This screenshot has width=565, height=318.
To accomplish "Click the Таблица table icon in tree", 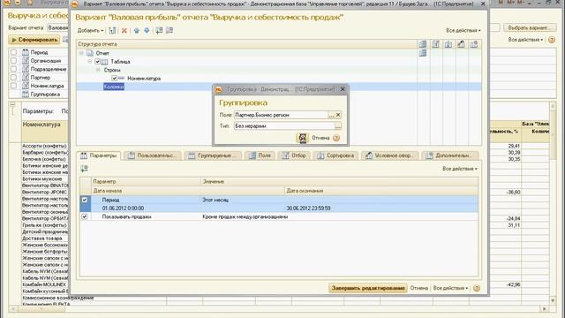I will (104, 62).
